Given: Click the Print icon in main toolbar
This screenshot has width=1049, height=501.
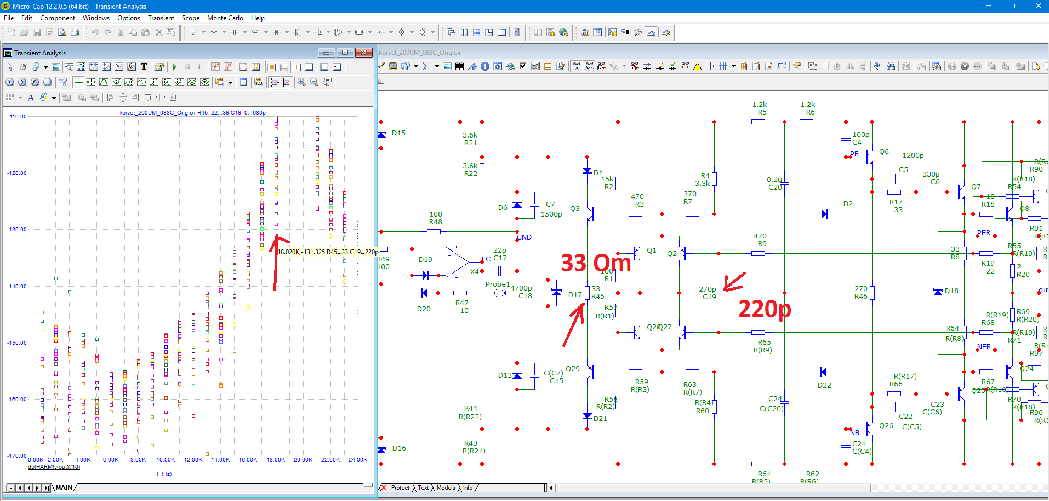Looking at the screenshot, I should (x=75, y=32).
